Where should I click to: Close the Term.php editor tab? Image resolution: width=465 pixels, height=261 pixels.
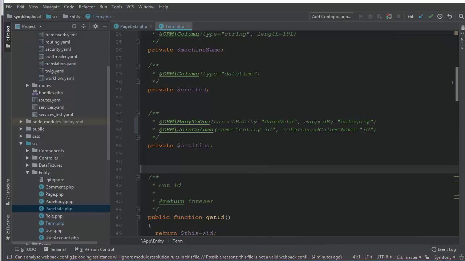click(189, 26)
